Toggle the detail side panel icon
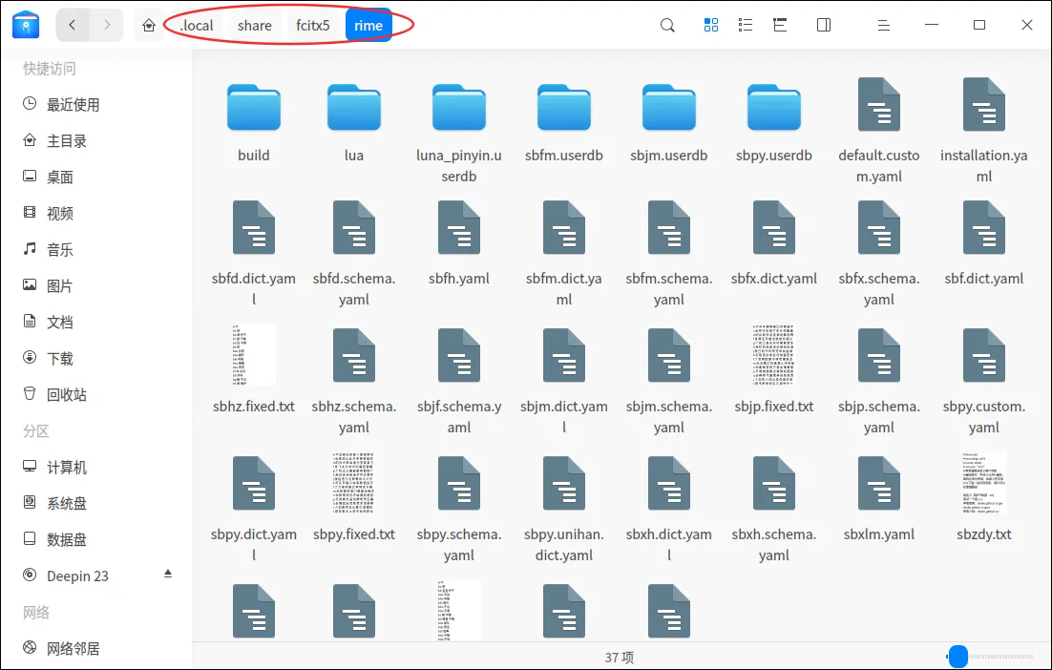 [x=824, y=26]
